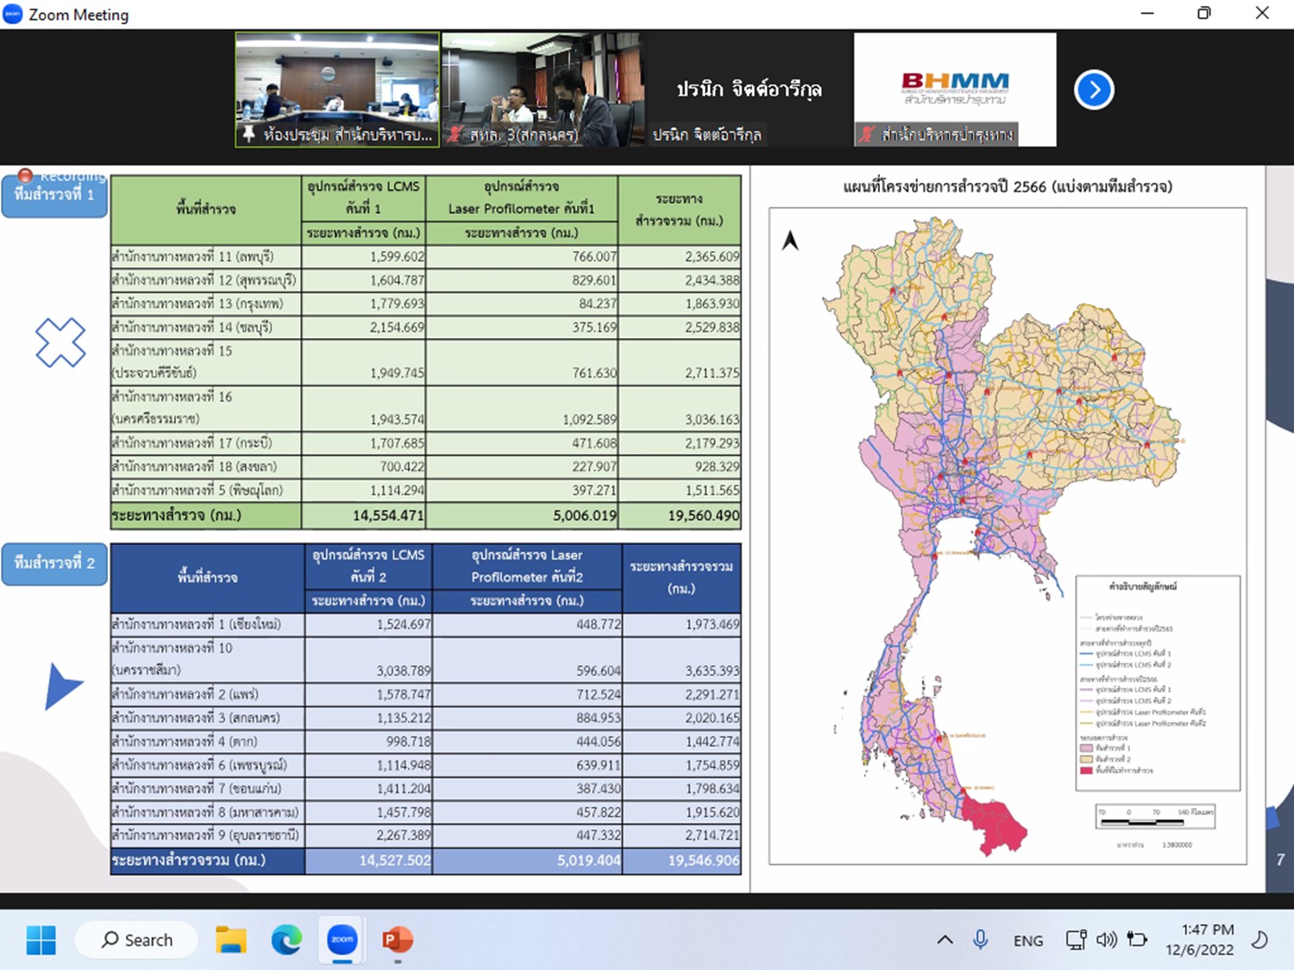Select the ทีมสำรวจที่ 1 label tab
Viewport: 1294px width, 970px height.
pos(54,197)
